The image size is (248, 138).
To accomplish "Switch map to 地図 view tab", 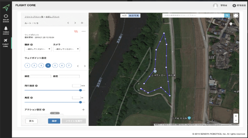I will click(124, 15).
